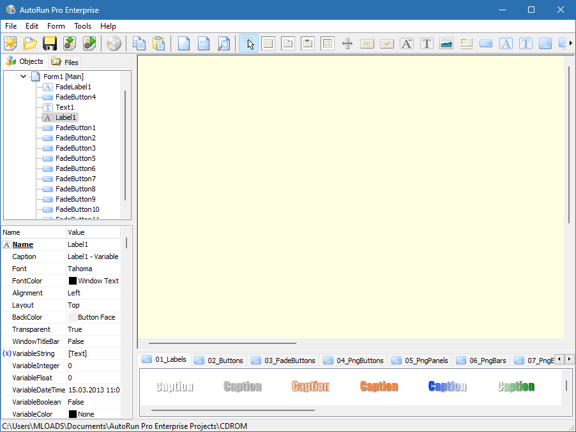Insert a blue FadeLabel object
The width and height of the screenshot is (576, 432).
[x=506, y=43]
